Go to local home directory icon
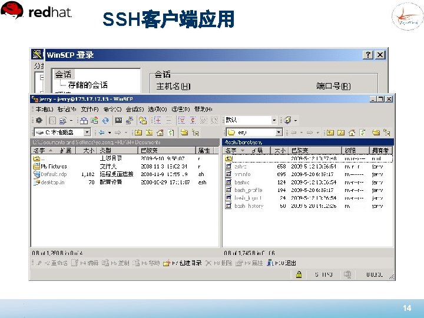 pos(160,132)
